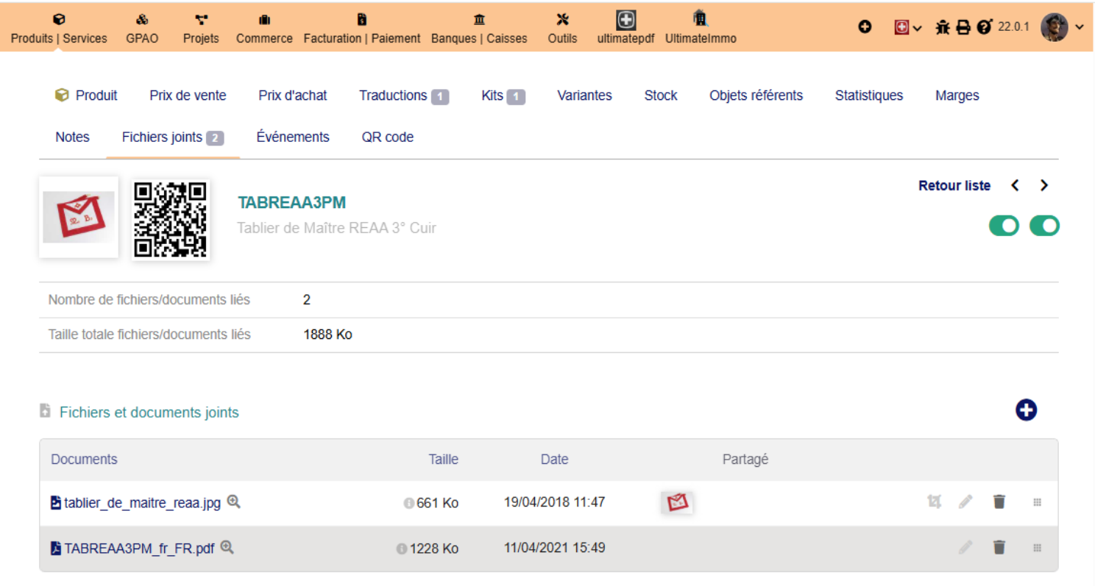1095x586 pixels.
Task: Preview tablier_de_maitre_reaa.jpg with magnifier icon
Action: tap(234, 501)
